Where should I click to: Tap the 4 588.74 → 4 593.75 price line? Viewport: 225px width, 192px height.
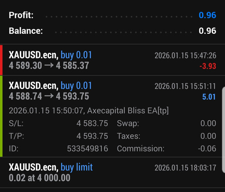49,96
